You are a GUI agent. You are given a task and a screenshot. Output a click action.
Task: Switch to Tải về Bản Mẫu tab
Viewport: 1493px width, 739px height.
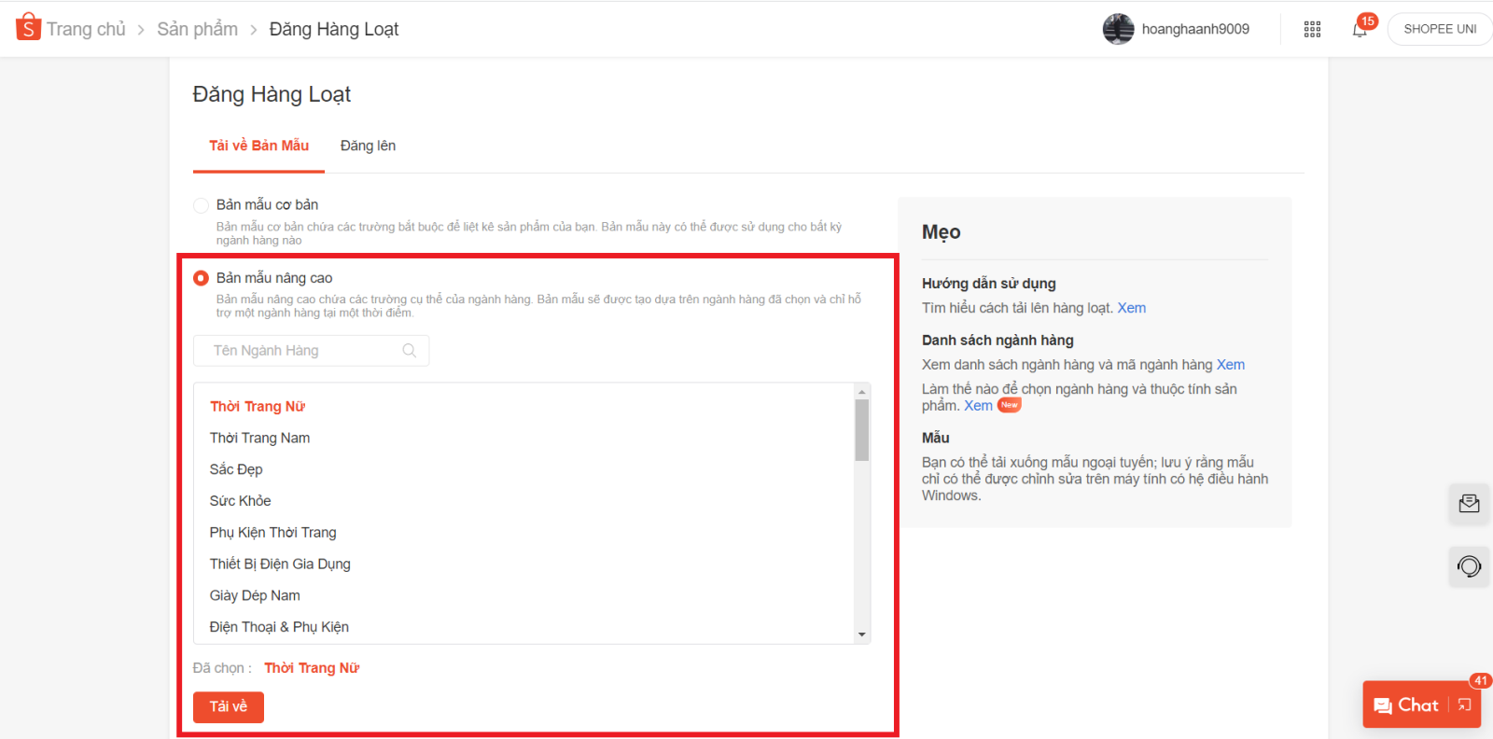tap(258, 146)
